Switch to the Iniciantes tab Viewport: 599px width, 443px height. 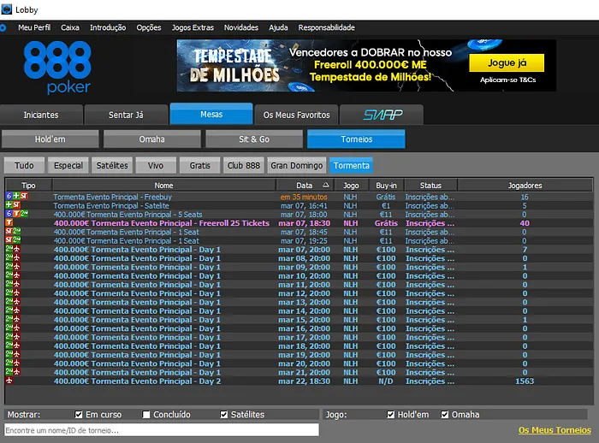coord(41,115)
